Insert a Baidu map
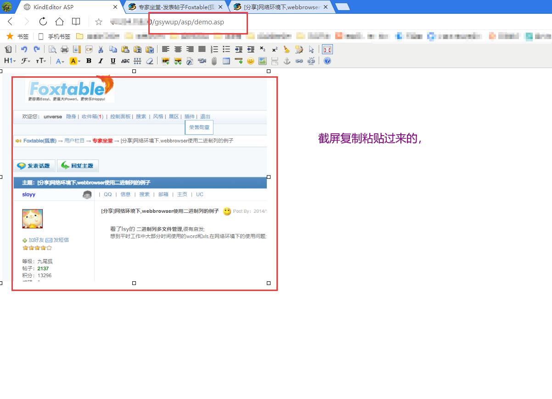The image size is (552, 399). pos(262,61)
